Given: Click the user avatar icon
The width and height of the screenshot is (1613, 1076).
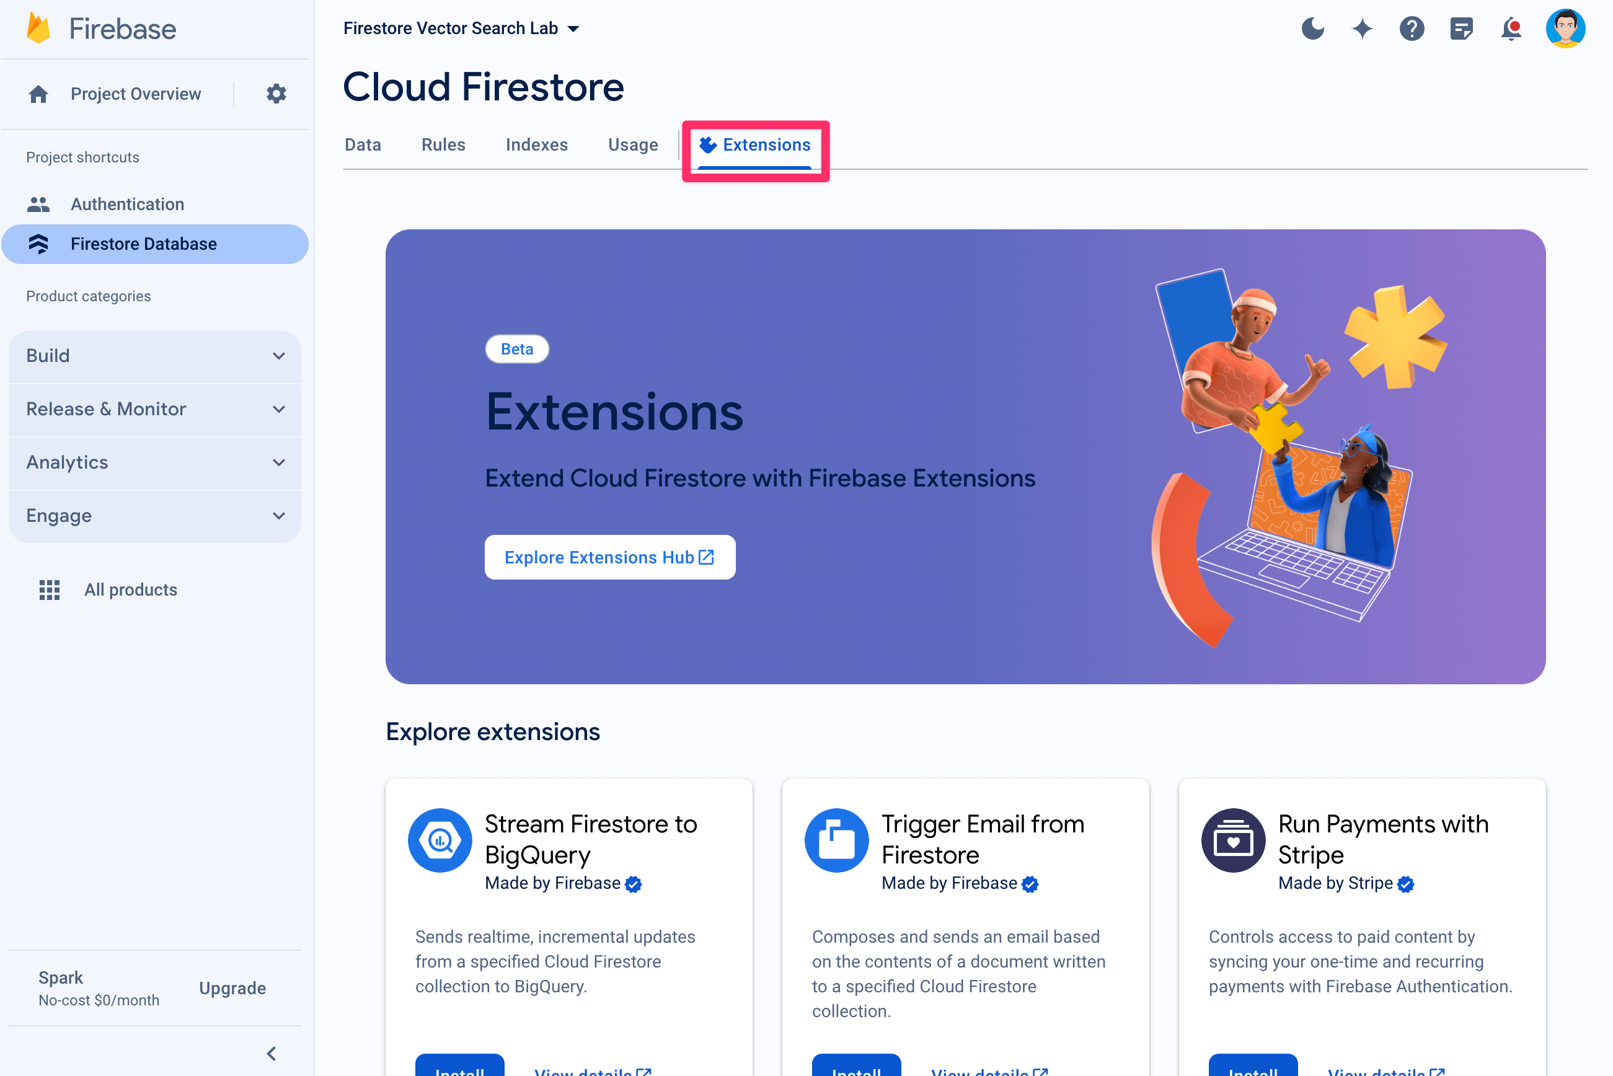Looking at the screenshot, I should pos(1567,28).
